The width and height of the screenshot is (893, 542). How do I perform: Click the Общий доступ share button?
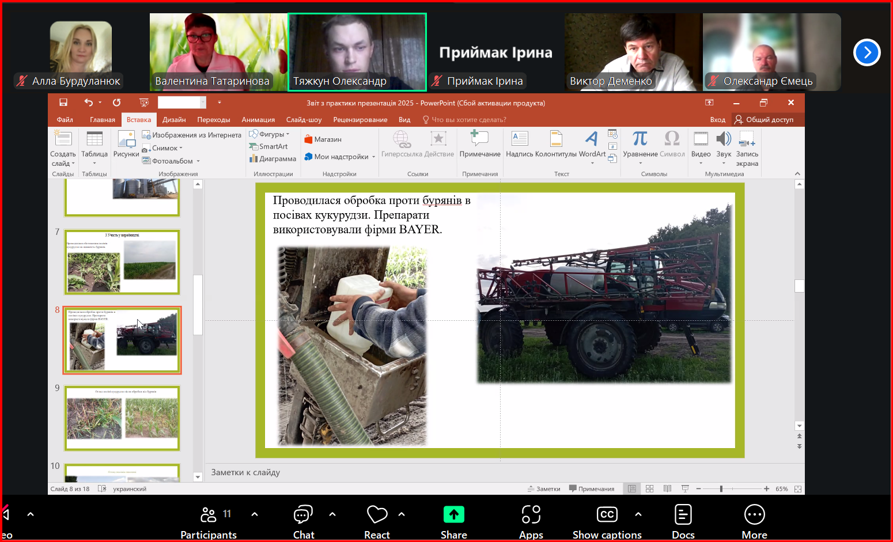pyautogui.click(x=764, y=120)
